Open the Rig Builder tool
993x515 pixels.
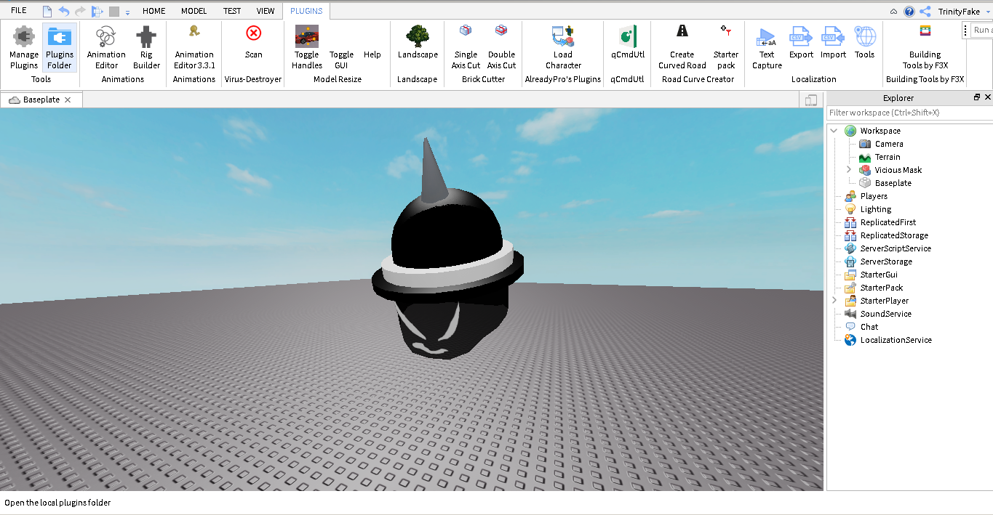pos(146,48)
